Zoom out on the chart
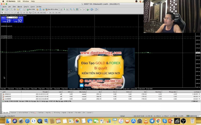Viewport: 201px width, 125px height. click(x=74, y=9)
